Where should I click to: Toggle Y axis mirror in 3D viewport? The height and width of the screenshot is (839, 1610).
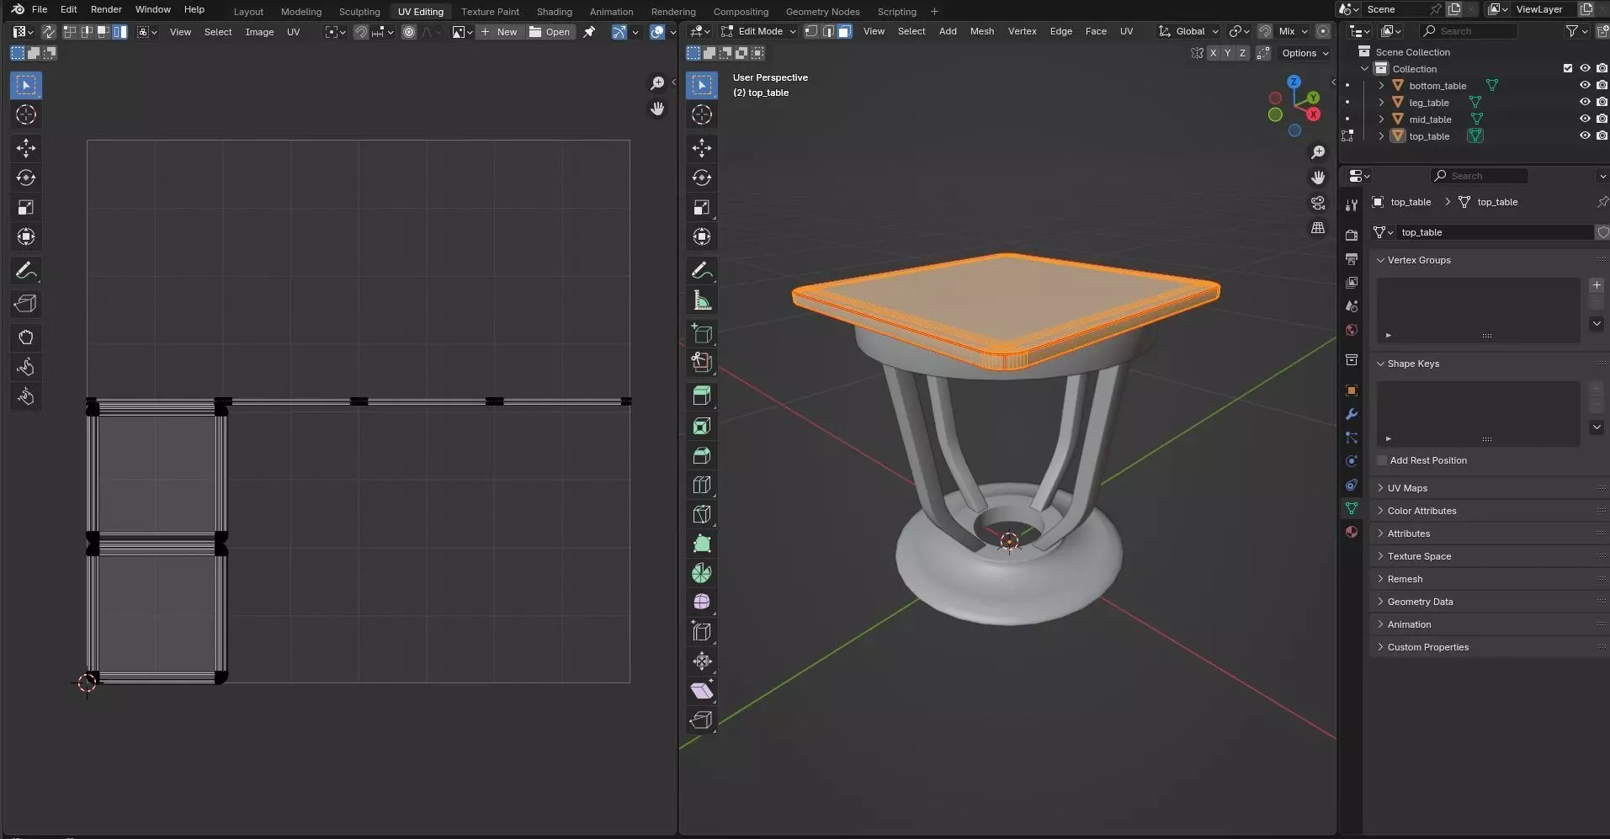pyautogui.click(x=1228, y=53)
